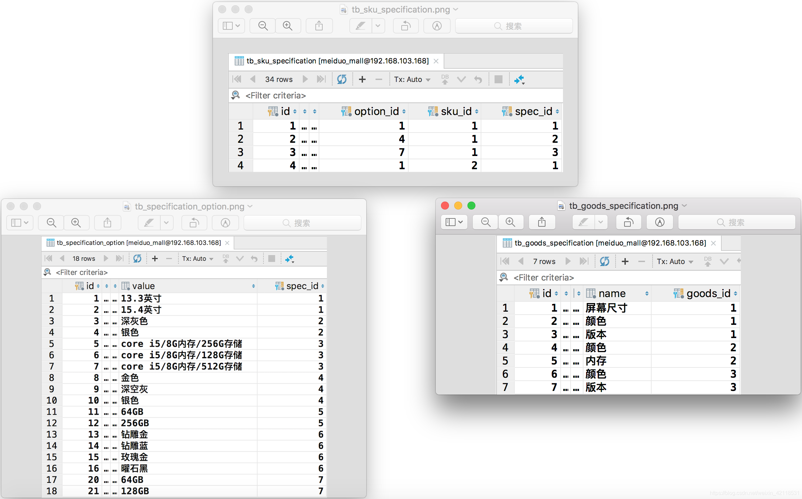Click annotate icon in tb_sku_specification.png window
Viewport: 802px width, 499px height.
click(437, 26)
